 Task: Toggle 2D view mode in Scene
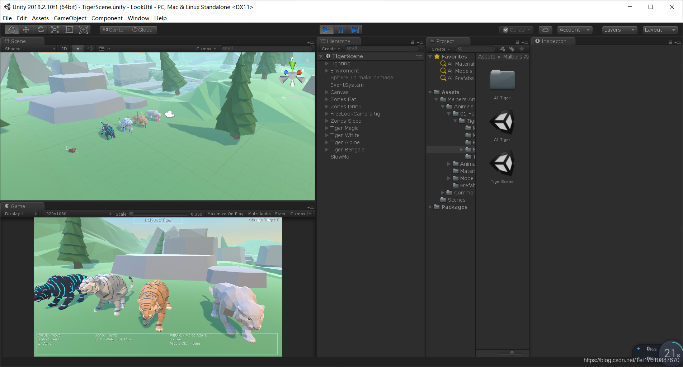point(64,49)
